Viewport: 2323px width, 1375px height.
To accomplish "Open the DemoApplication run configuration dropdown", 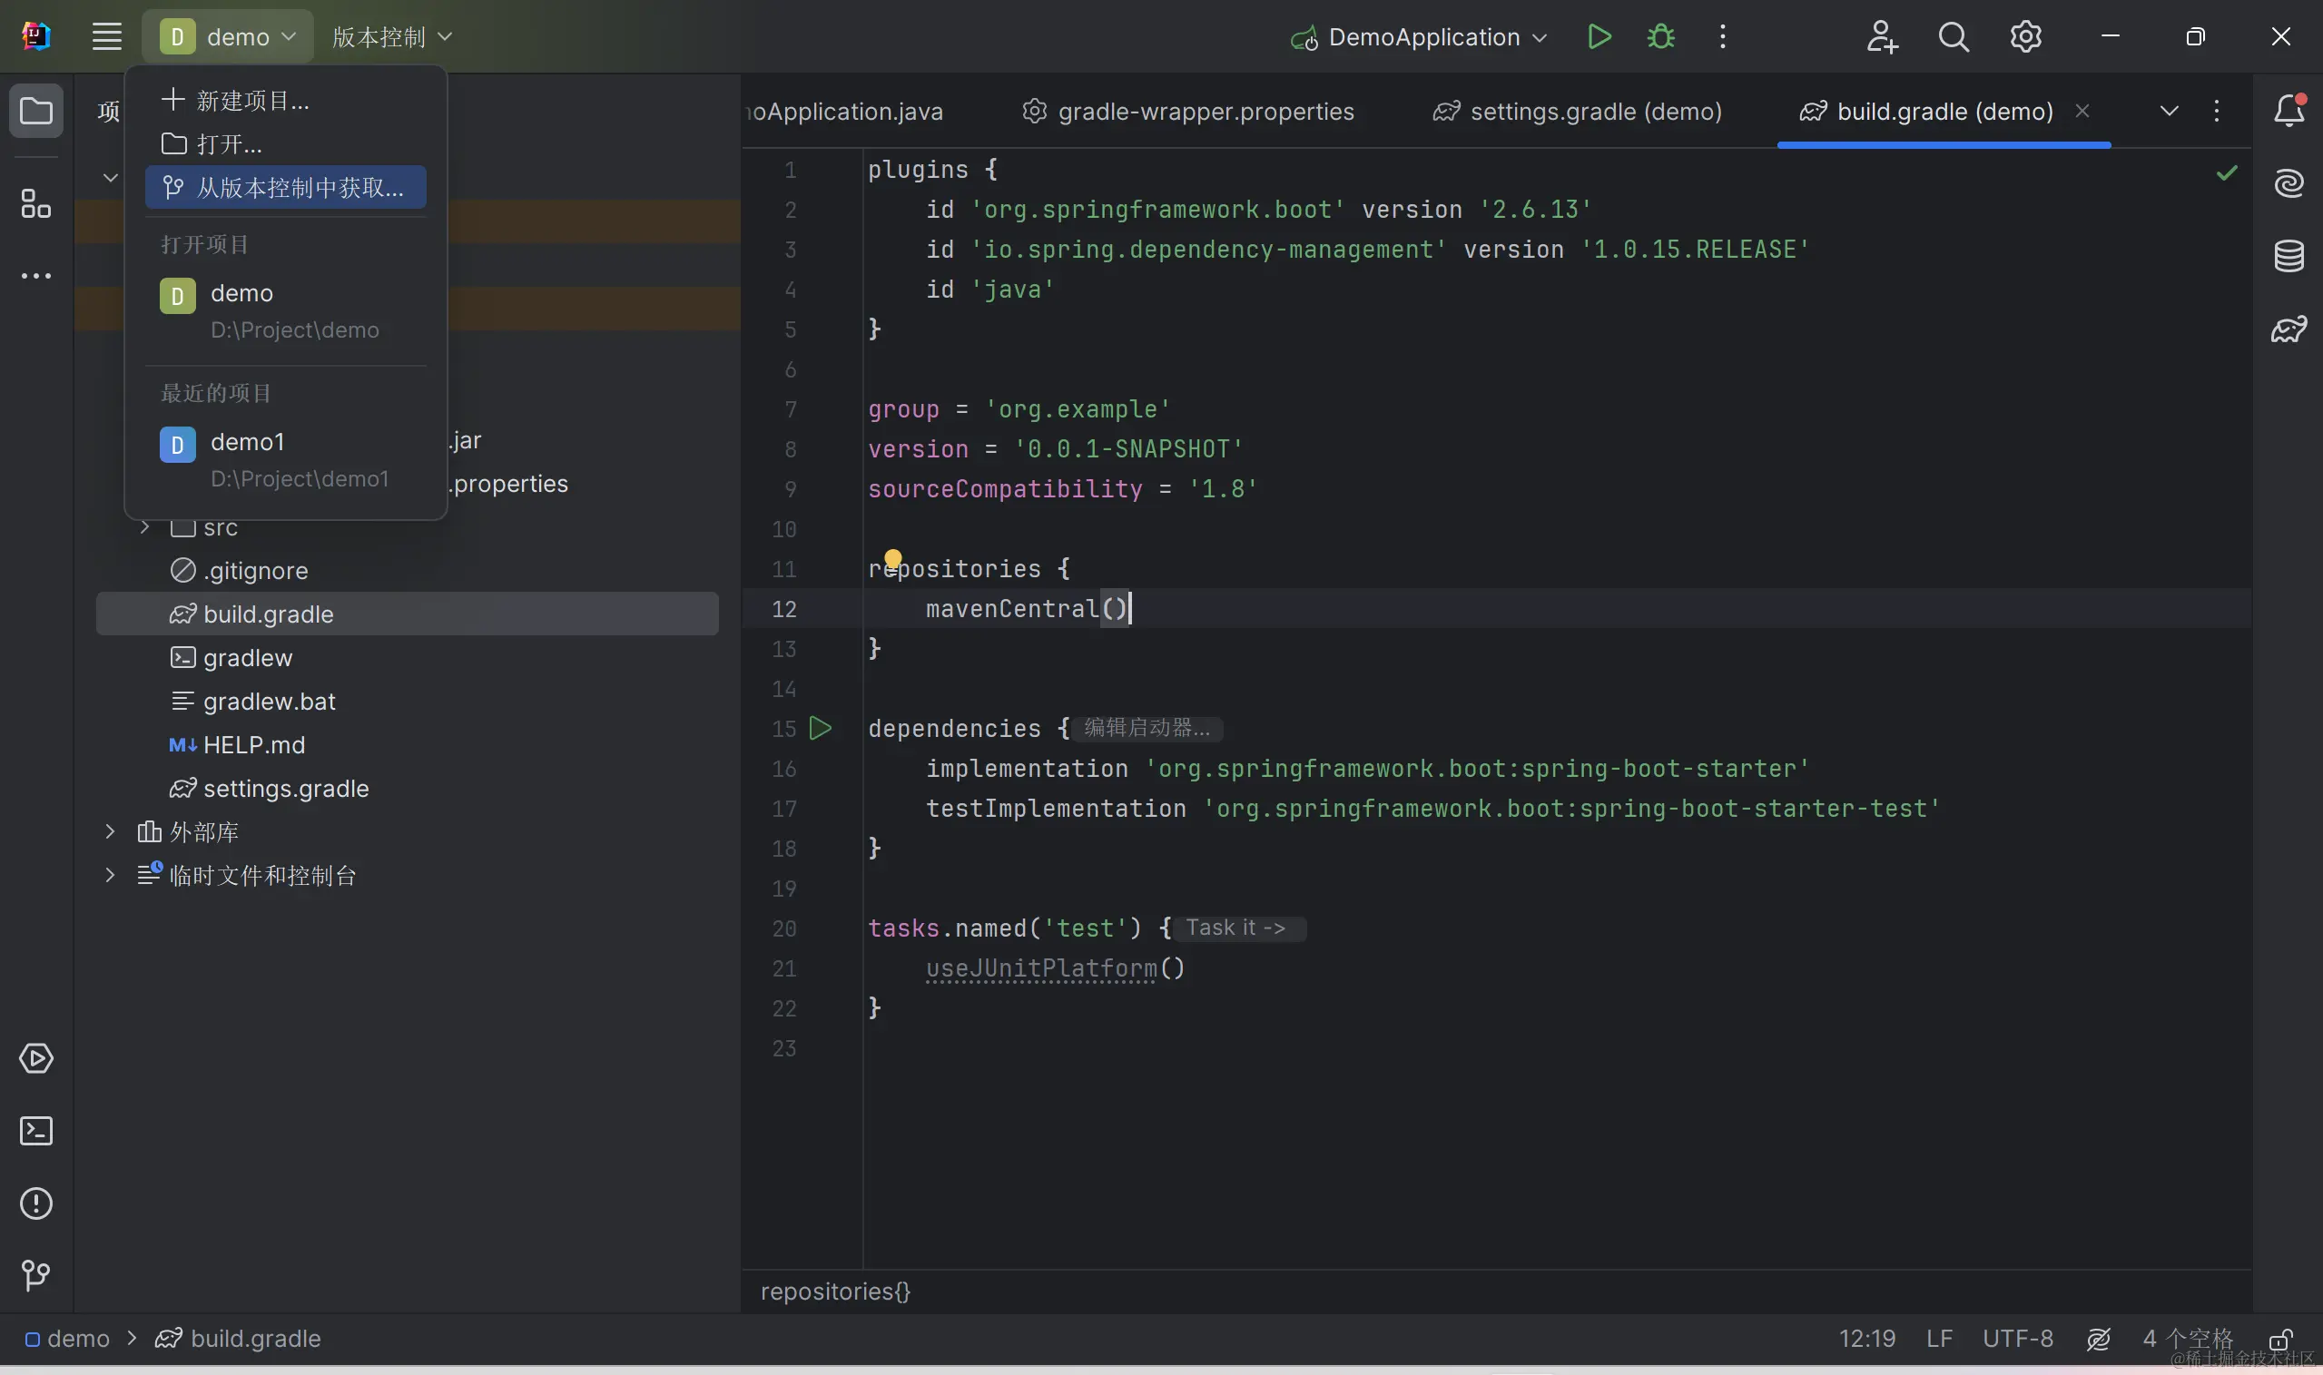I will click(1540, 36).
